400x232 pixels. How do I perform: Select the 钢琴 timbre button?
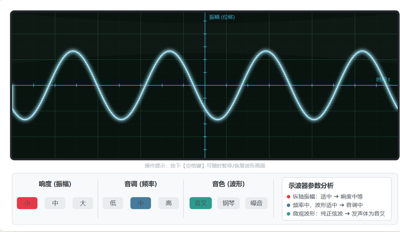click(228, 203)
